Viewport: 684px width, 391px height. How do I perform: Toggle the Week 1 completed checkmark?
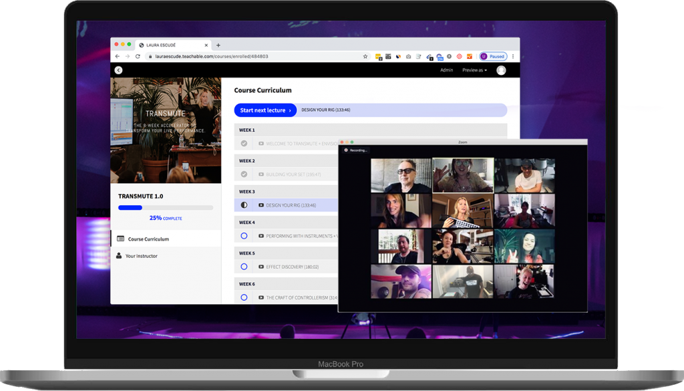tap(244, 143)
